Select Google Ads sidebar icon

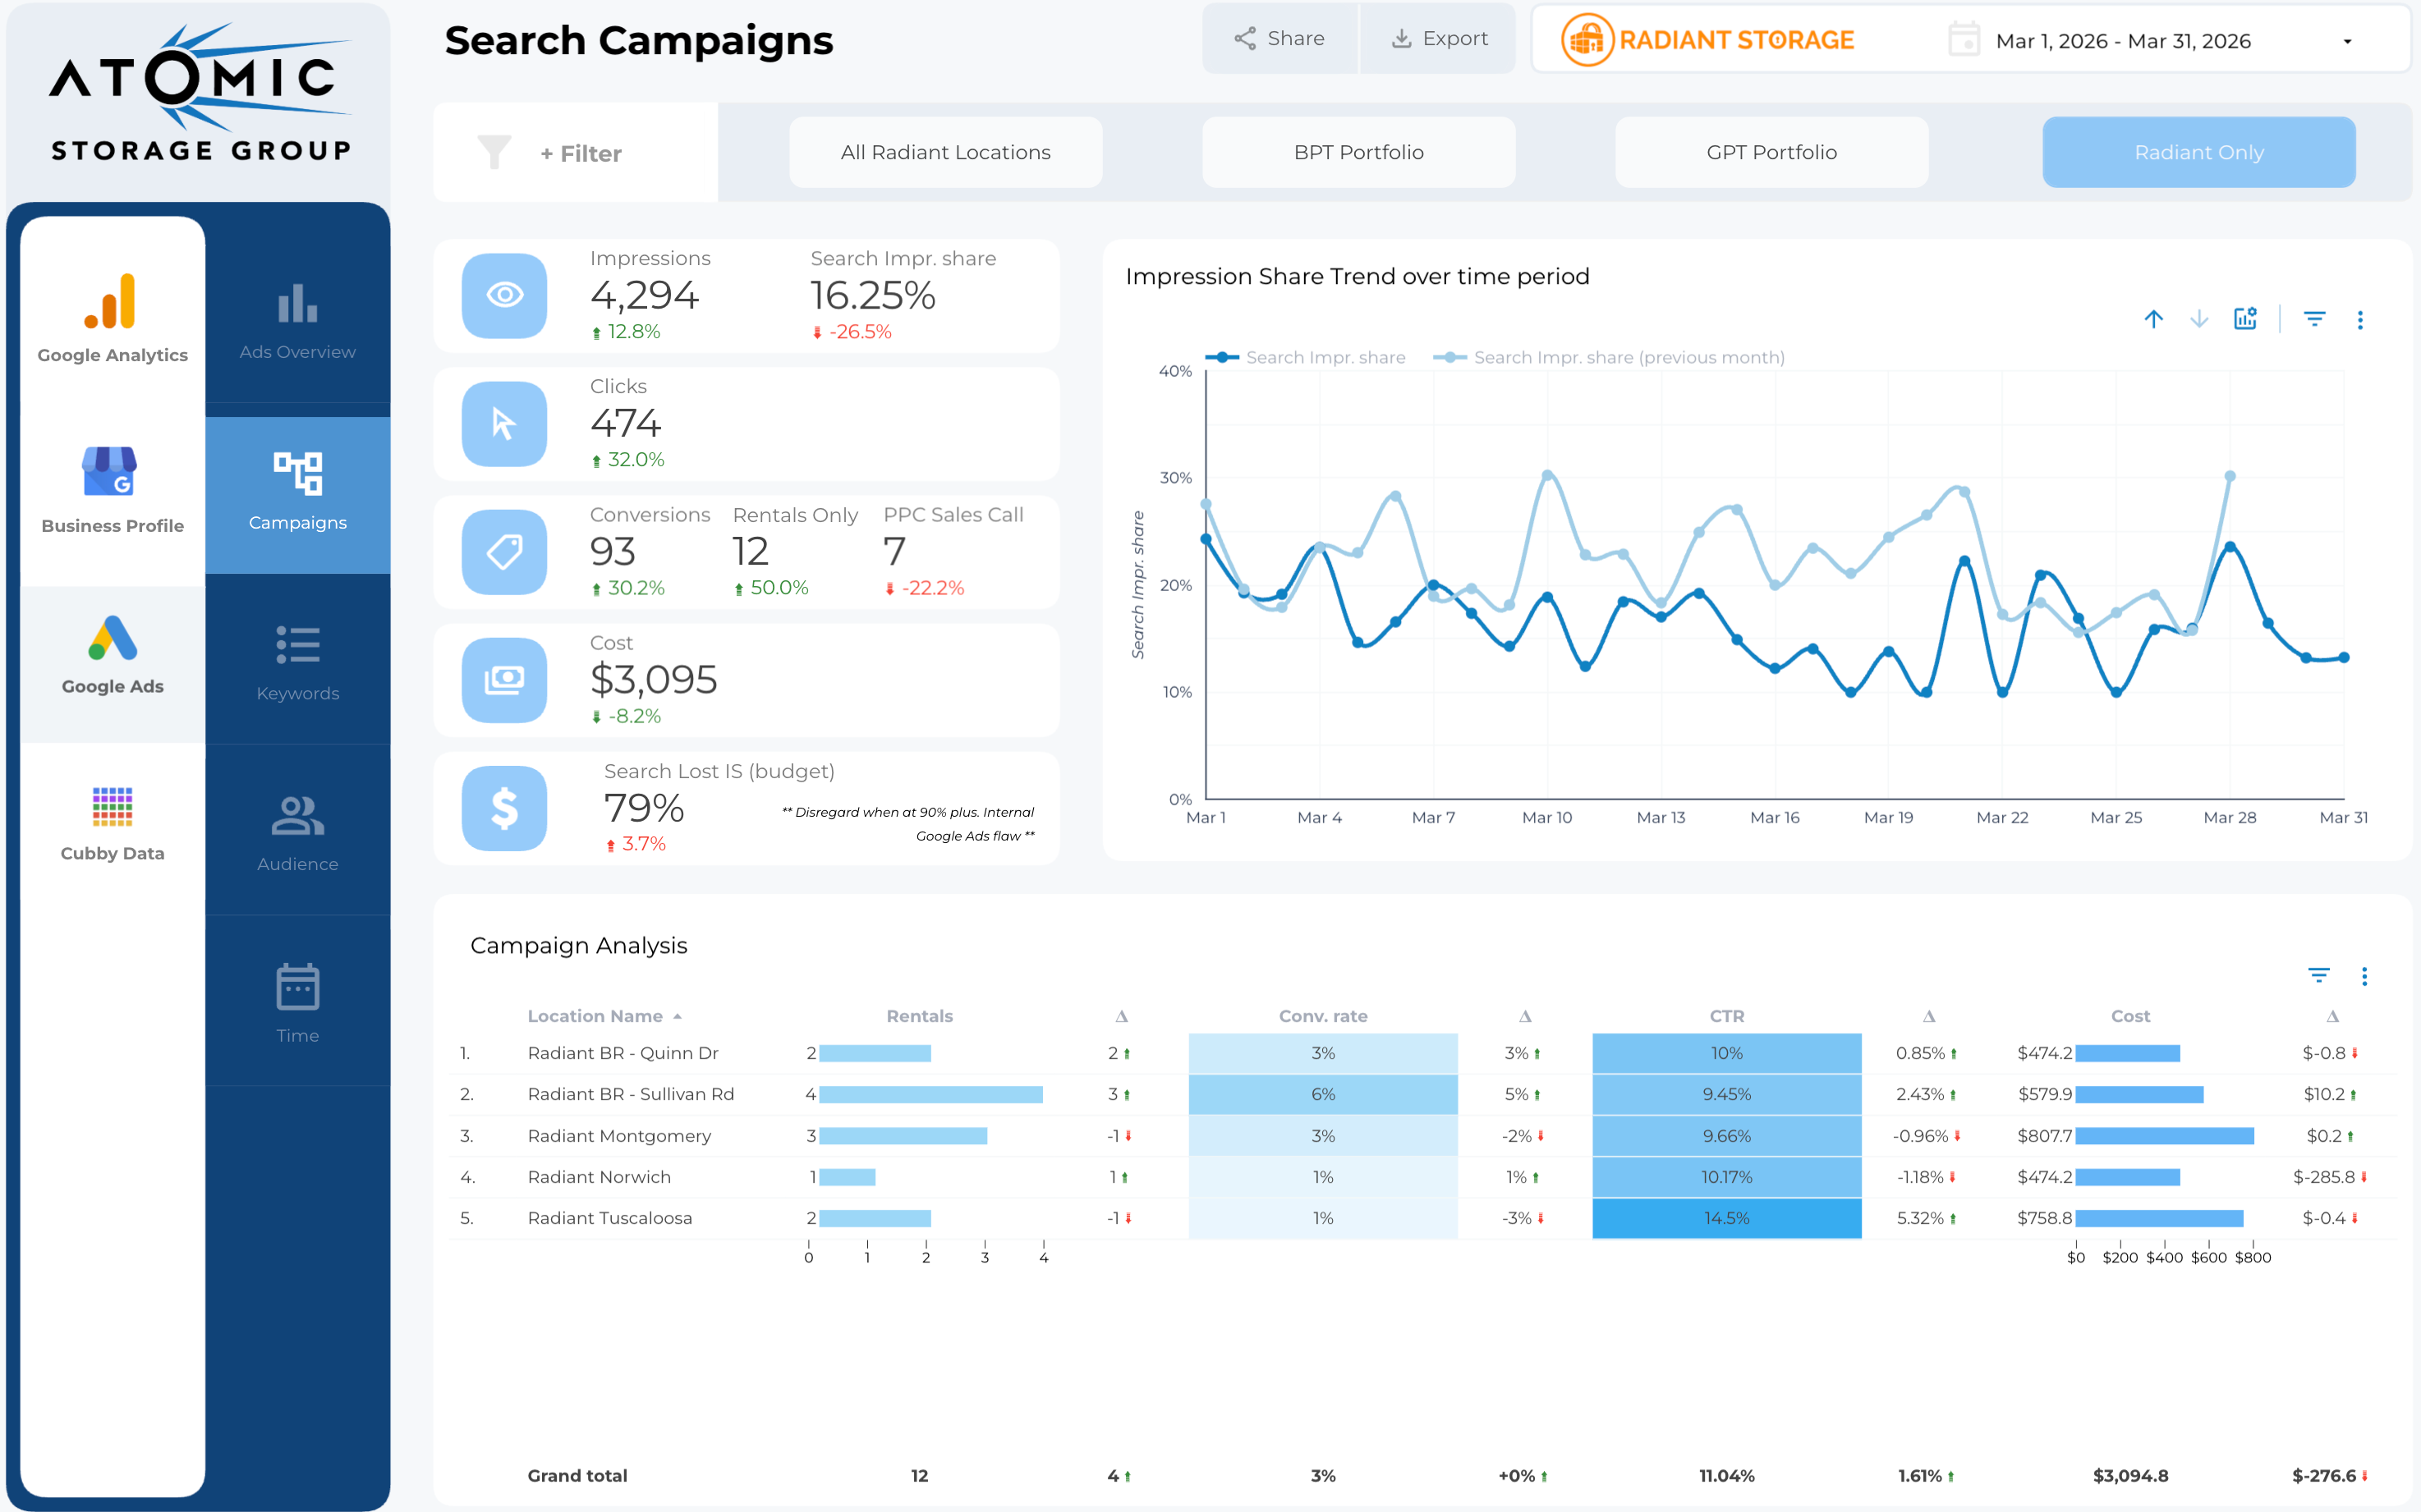point(111,639)
